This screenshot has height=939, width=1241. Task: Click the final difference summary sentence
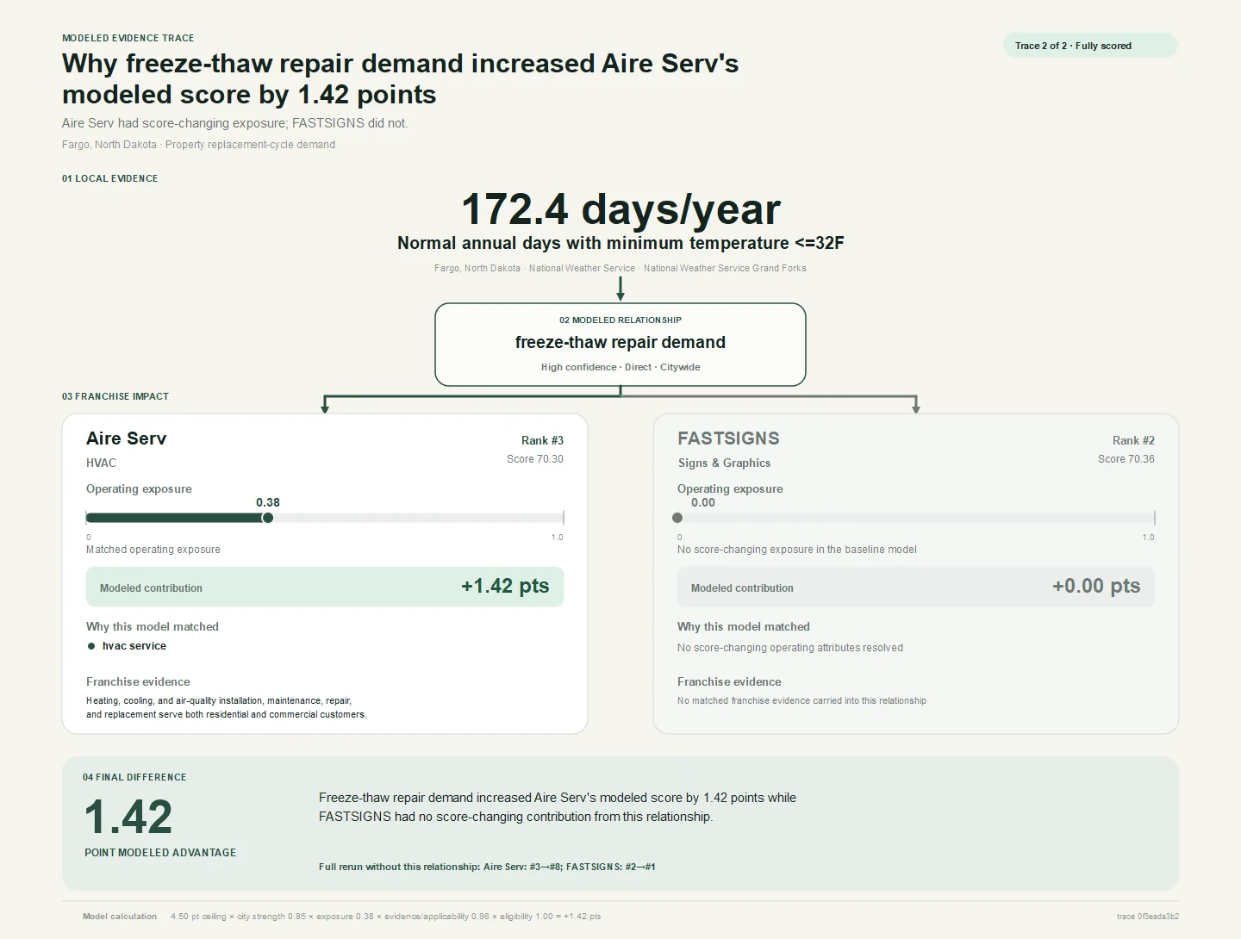(x=558, y=807)
